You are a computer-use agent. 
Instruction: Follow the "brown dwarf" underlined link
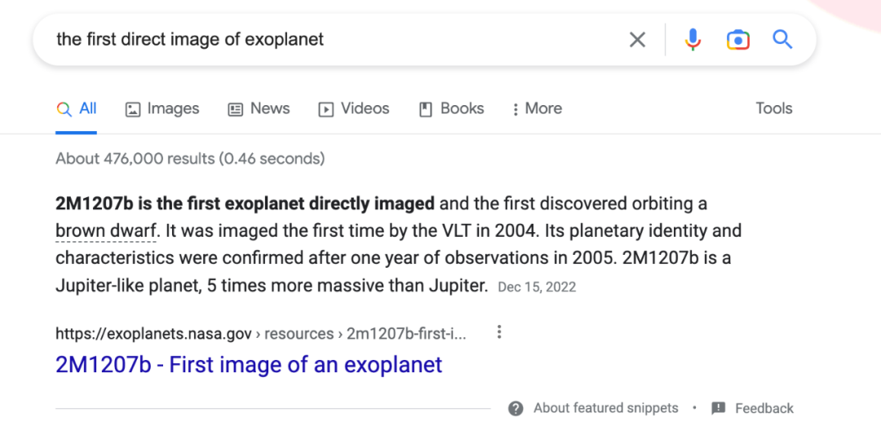click(x=105, y=230)
